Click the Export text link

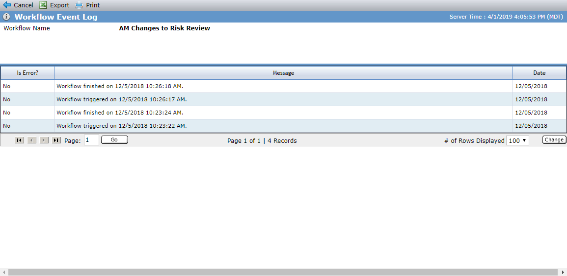click(x=60, y=5)
